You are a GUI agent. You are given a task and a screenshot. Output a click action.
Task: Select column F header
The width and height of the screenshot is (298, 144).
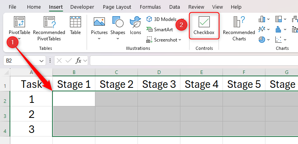244,72
